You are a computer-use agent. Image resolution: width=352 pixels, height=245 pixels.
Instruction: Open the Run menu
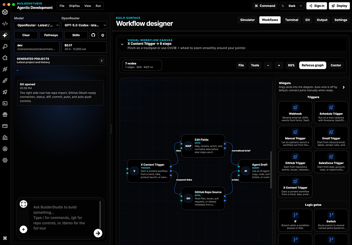coord(98,6)
